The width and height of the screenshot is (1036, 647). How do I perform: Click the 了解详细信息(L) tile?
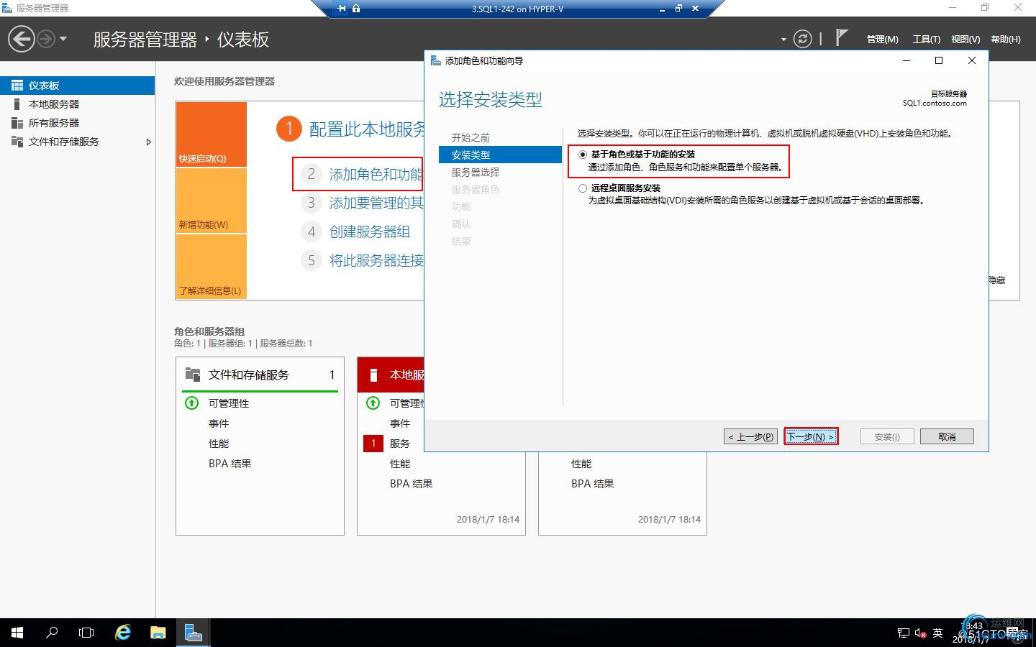tap(212, 267)
